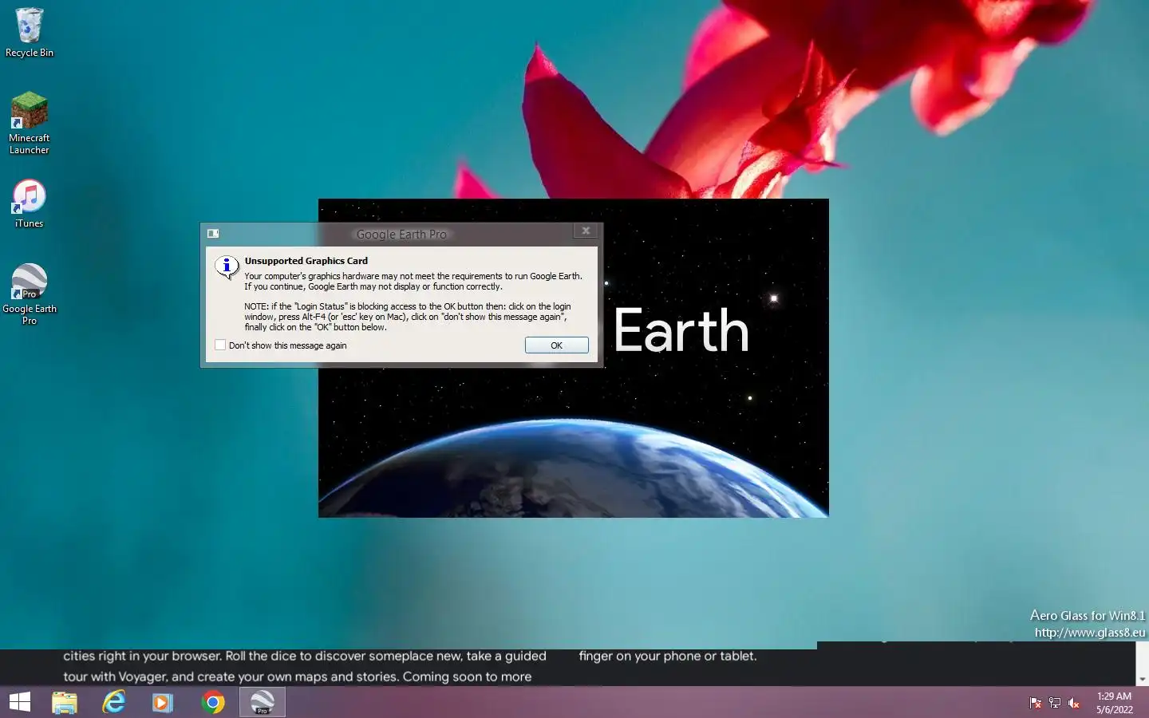1149x718 pixels.
Task: Switch to Google Earth Pro taskbar item
Action: pyautogui.click(x=263, y=702)
